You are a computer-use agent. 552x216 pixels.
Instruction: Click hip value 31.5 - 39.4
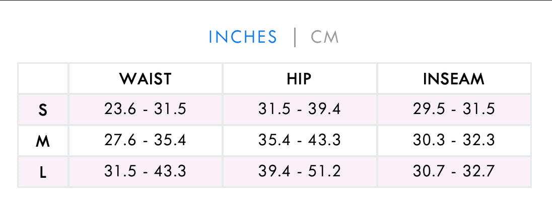click(299, 110)
